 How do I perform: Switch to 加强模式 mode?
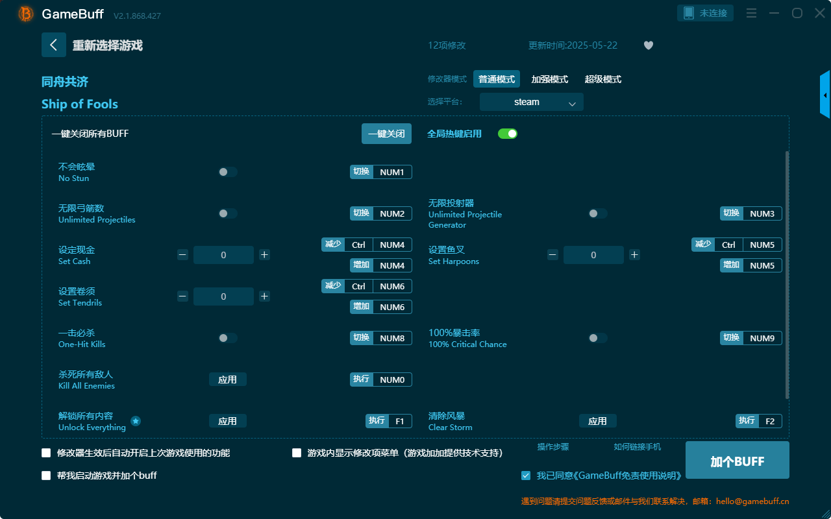551,78
